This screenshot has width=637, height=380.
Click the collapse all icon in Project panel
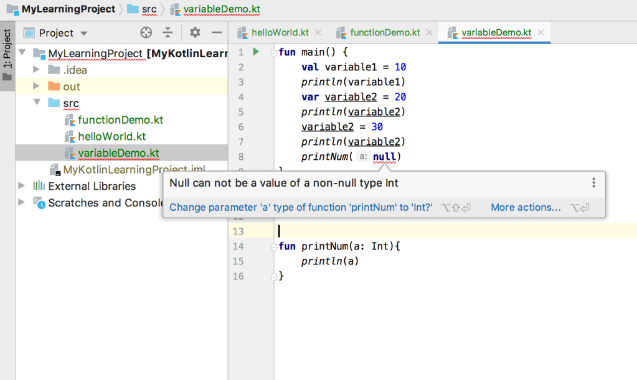pos(168,33)
